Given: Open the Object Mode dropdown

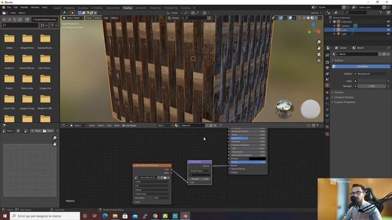Looking at the screenshot, I should coord(73,18).
